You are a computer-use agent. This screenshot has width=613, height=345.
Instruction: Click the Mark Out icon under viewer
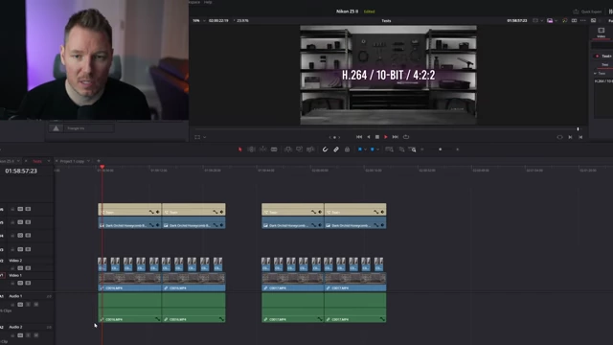point(580,137)
